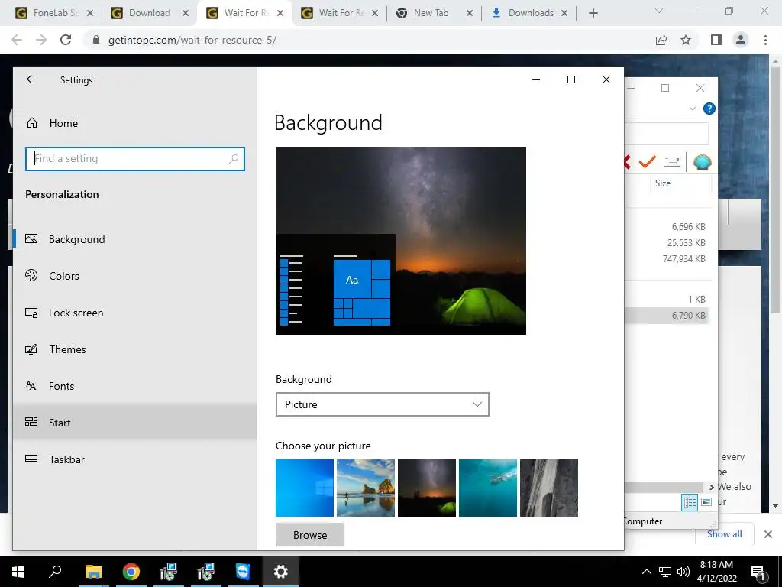782x587 pixels.
Task: Go back using the Settings back arrow
Action: (x=31, y=79)
